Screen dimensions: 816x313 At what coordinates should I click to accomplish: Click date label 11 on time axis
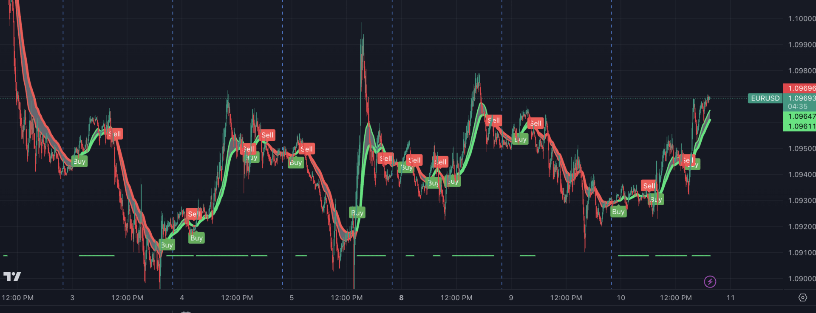731,298
